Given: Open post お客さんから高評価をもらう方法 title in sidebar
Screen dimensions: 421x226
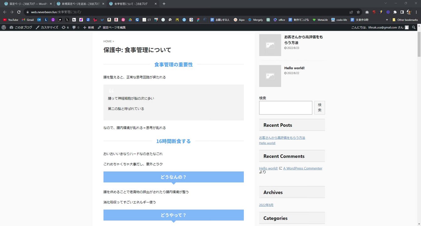Looking at the screenshot, I should pos(303,40).
